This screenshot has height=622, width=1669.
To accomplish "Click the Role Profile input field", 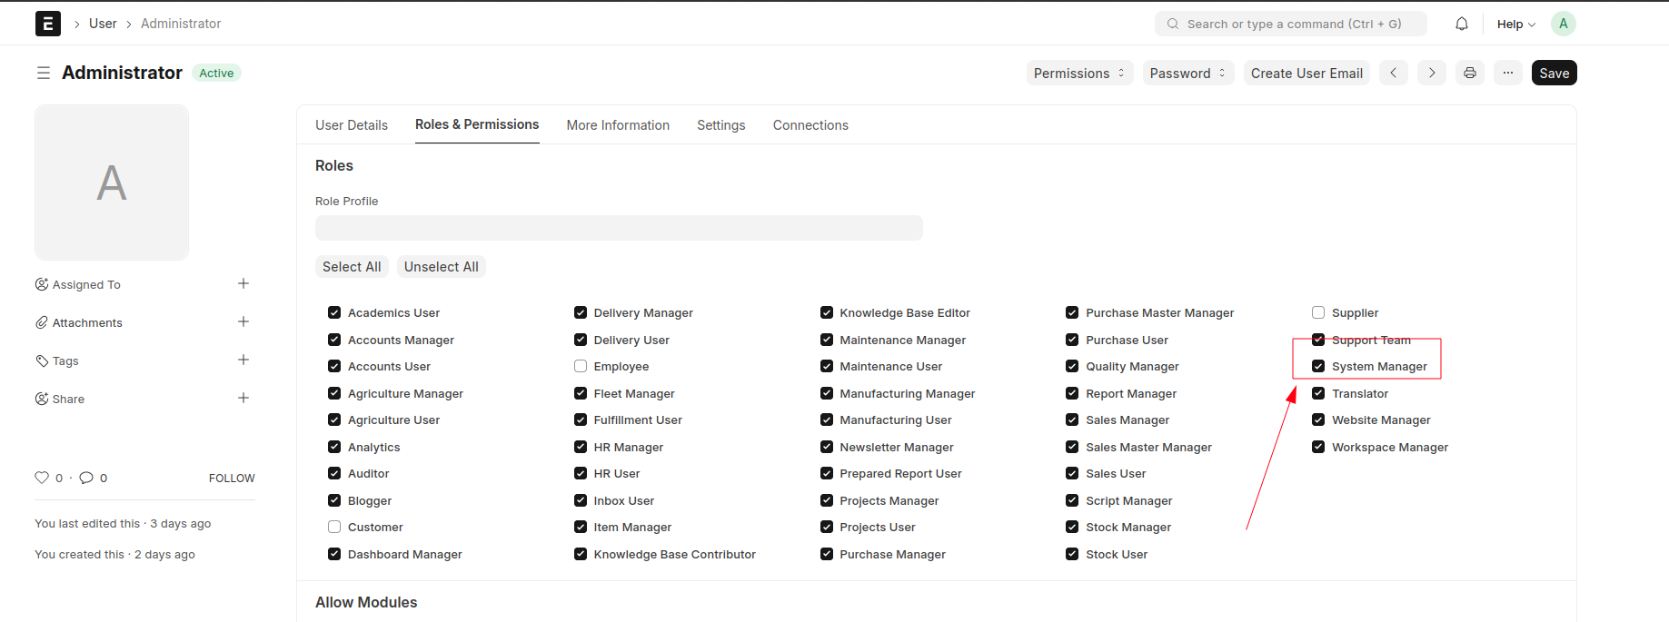I will click(619, 228).
